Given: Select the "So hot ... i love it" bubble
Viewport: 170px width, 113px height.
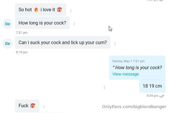Looking at the screenshot, I should click(x=41, y=10).
